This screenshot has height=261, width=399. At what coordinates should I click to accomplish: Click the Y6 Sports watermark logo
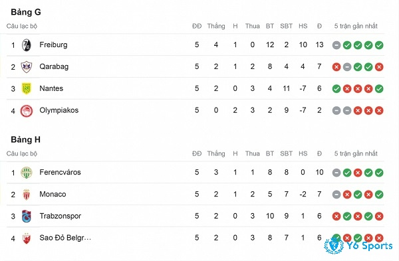point(358,245)
